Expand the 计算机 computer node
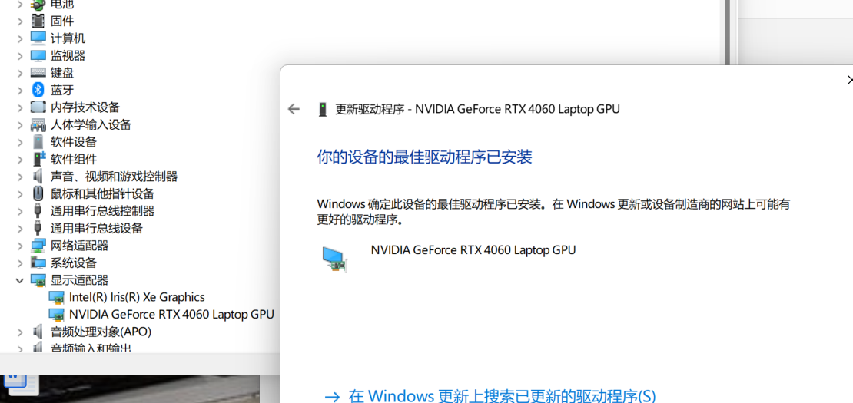The height and width of the screenshot is (403, 853). coord(20,38)
